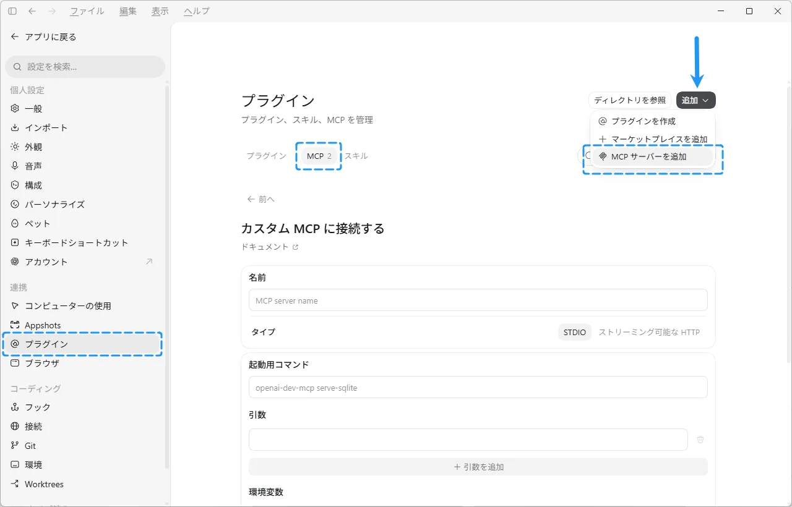Open the 編集 menu
The width and height of the screenshot is (792, 507).
pyautogui.click(x=127, y=11)
